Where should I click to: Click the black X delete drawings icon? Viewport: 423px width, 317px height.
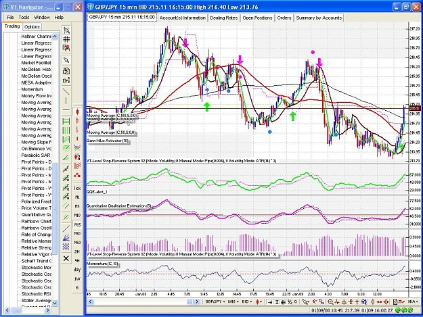(x=66, y=259)
